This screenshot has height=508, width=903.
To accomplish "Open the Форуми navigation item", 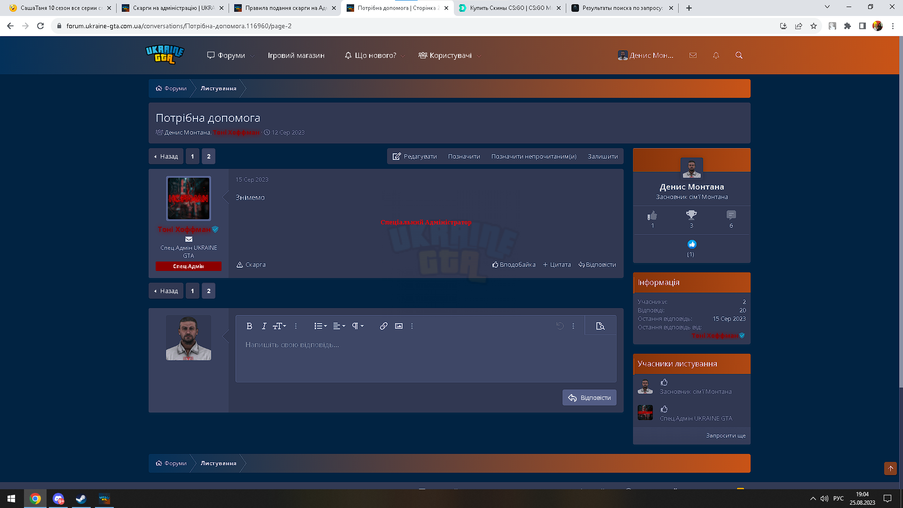I will click(226, 56).
